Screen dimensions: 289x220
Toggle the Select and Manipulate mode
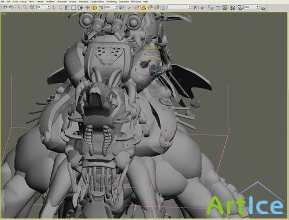(x=129, y=8)
